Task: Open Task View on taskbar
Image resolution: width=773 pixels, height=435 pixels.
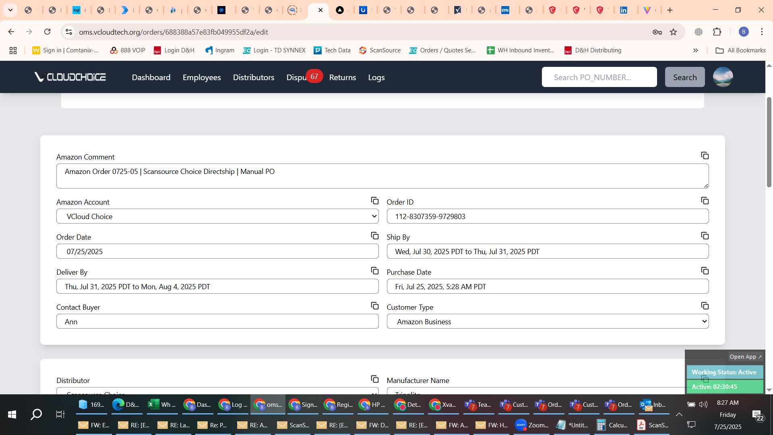Action: pyautogui.click(x=60, y=414)
